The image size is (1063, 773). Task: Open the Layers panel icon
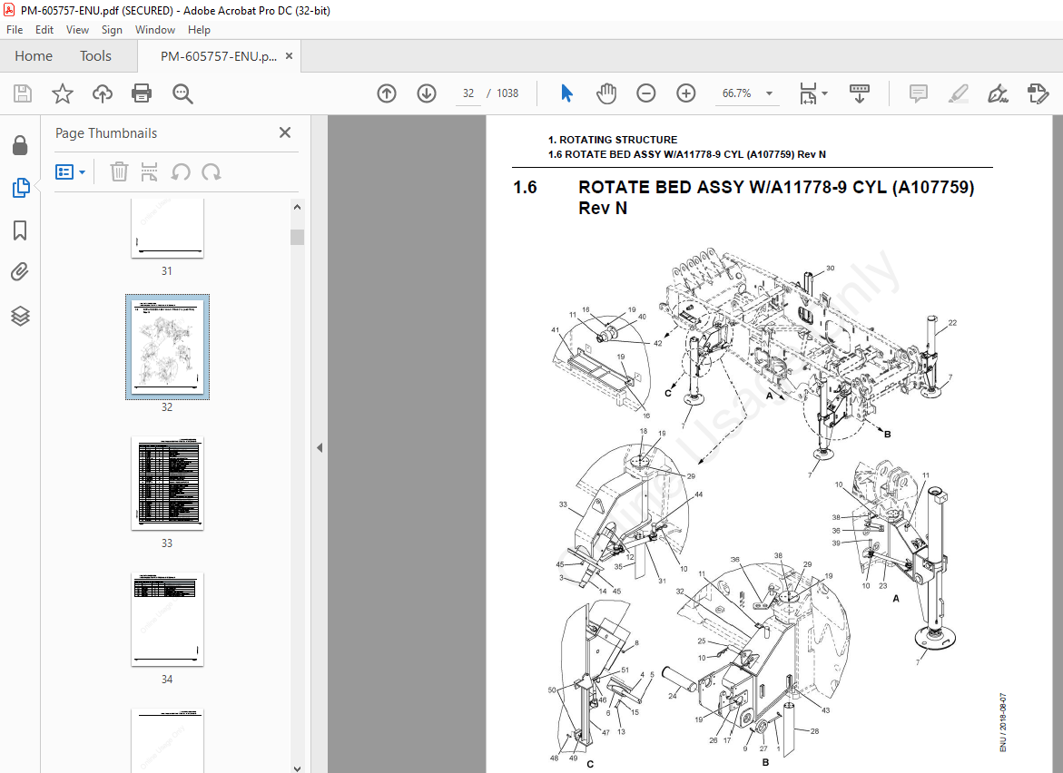coord(20,316)
